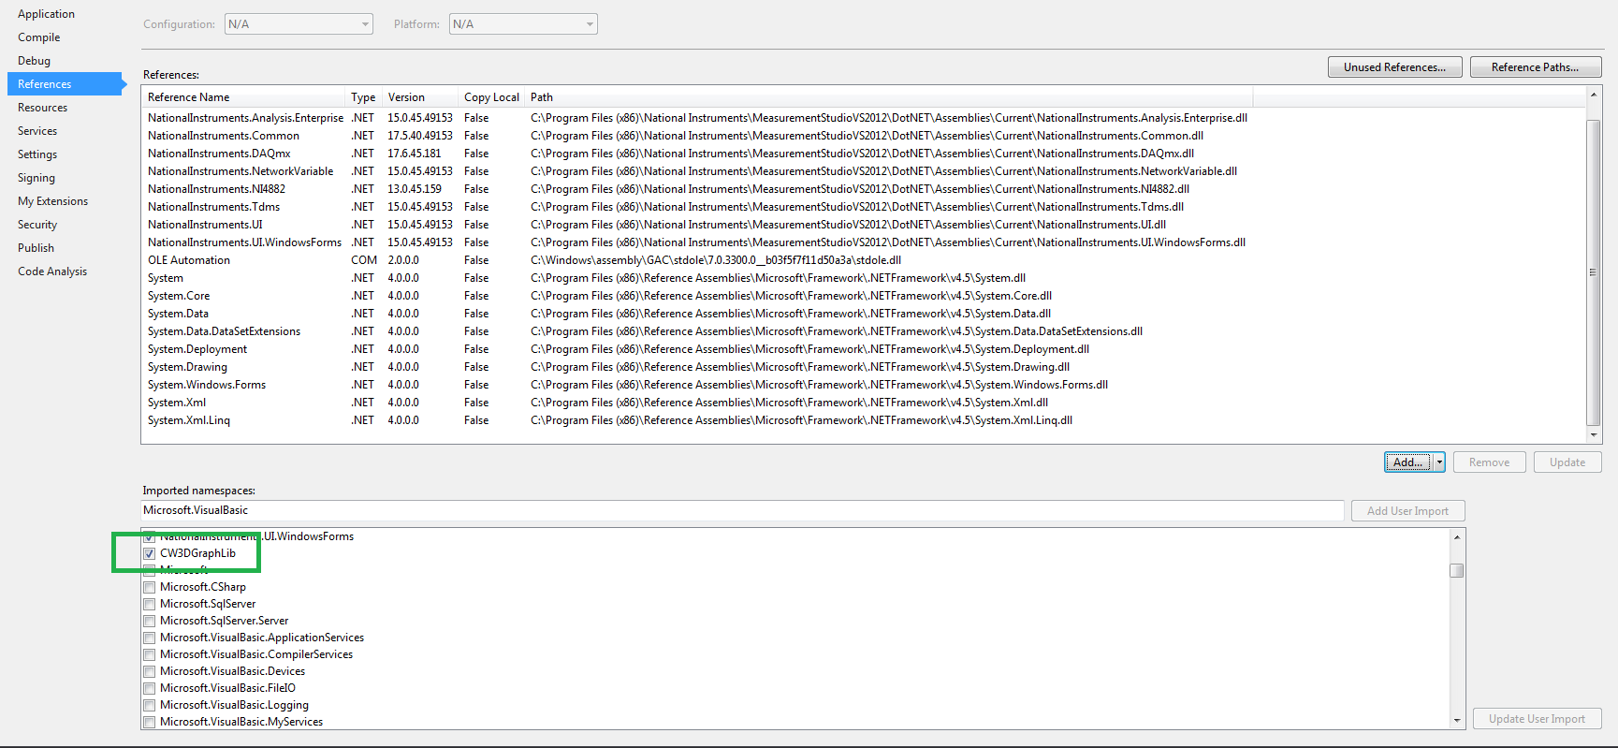The height and width of the screenshot is (748, 1618).
Task: Go to the Services tab
Action: tap(37, 131)
